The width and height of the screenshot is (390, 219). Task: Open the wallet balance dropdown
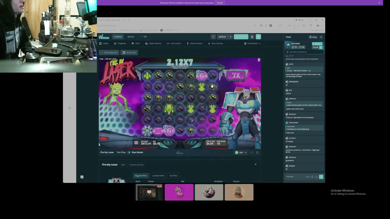(225, 36)
